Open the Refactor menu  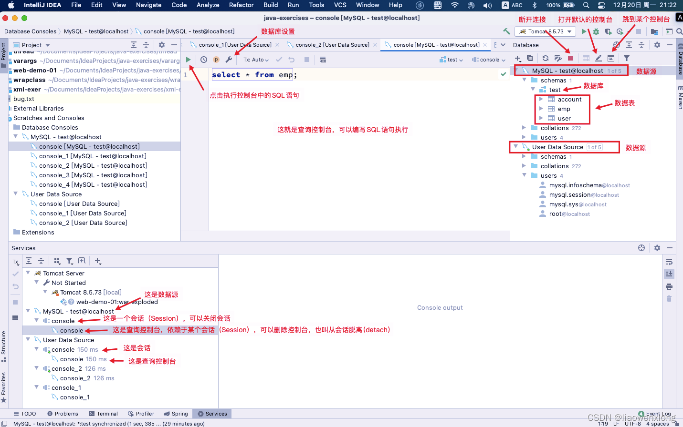(241, 5)
